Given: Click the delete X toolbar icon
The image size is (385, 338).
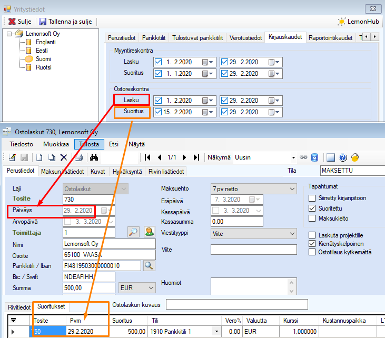Looking at the screenshot, I should click(x=64, y=157).
